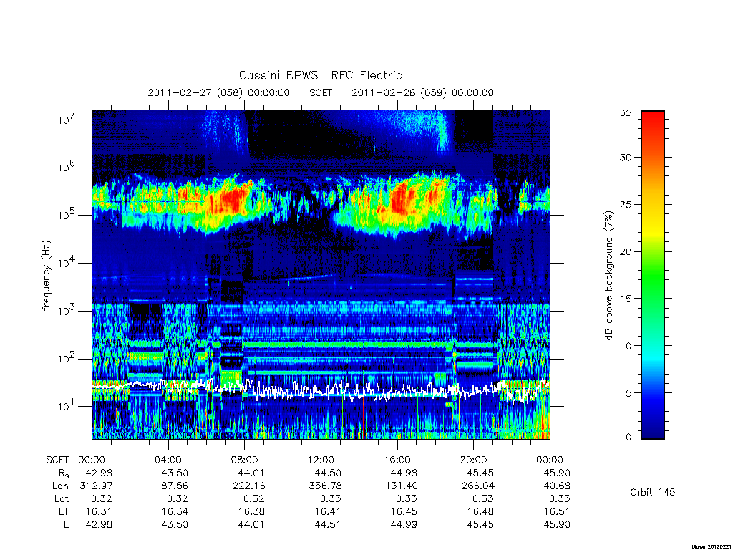The height and width of the screenshot is (550, 733).
Task: Click the colorbar value '15'
Action: 625,299
